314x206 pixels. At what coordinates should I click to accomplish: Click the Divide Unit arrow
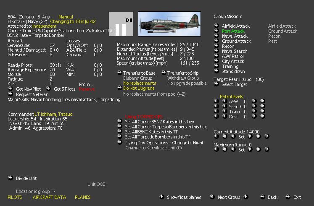click(x=11, y=178)
